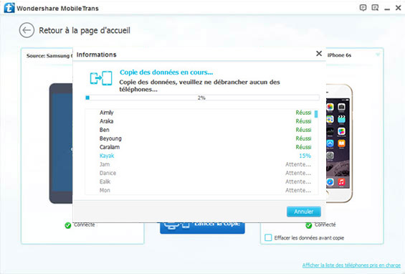Click the Annuler button
The height and width of the screenshot is (274, 405).
click(304, 212)
